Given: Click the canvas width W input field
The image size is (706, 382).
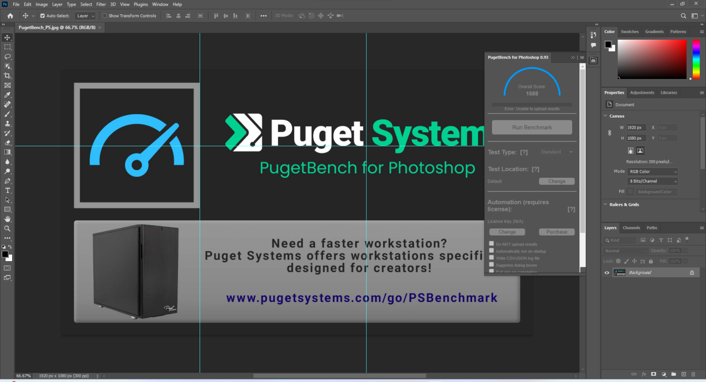Looking at the screenshot, I should (x=637, y=128).
